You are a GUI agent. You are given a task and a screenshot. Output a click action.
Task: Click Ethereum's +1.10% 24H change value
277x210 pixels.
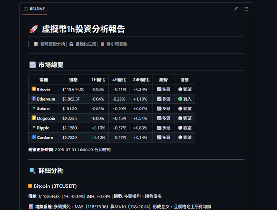pos(140,99)
